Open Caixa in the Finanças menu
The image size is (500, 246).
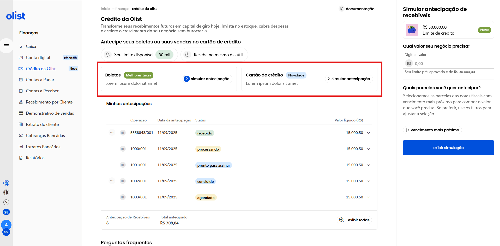pyautogui.click(x=31, y=46)
